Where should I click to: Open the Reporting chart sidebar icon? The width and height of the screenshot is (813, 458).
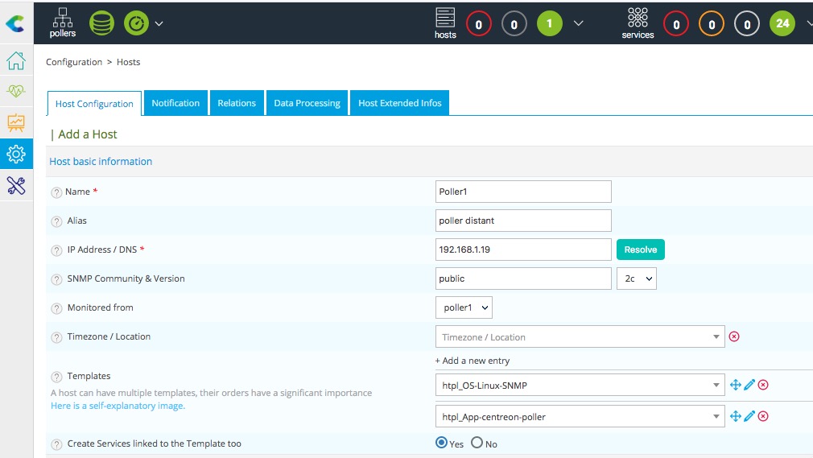16,122
